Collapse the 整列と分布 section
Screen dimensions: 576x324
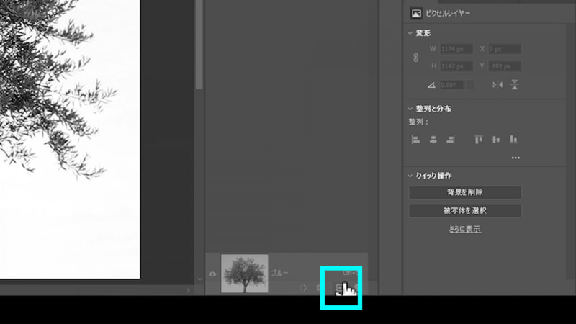coord(410,109)
